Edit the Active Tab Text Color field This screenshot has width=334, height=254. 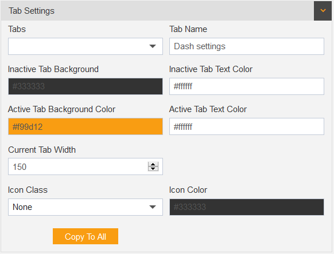coord(247,126)
